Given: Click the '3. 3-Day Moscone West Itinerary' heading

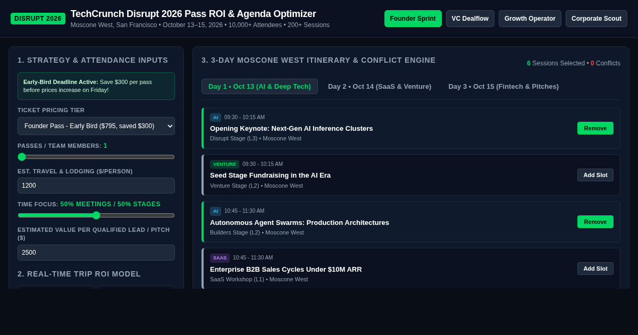Looking at the screenshot, I should (x=318, y=60).
